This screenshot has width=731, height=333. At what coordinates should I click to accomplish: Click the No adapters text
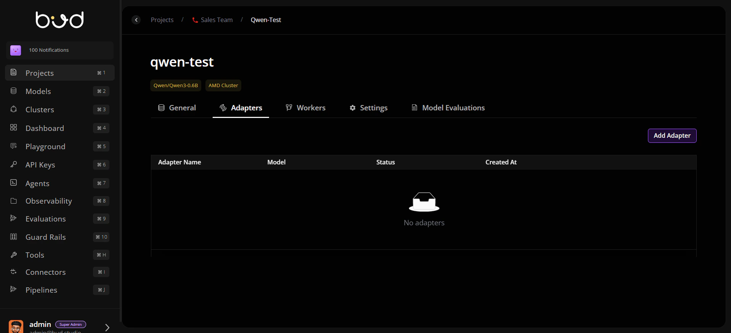point(424,223)
